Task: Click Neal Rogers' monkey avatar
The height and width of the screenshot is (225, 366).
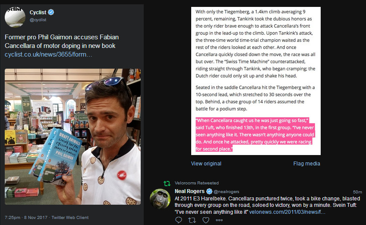Action: 160,199
